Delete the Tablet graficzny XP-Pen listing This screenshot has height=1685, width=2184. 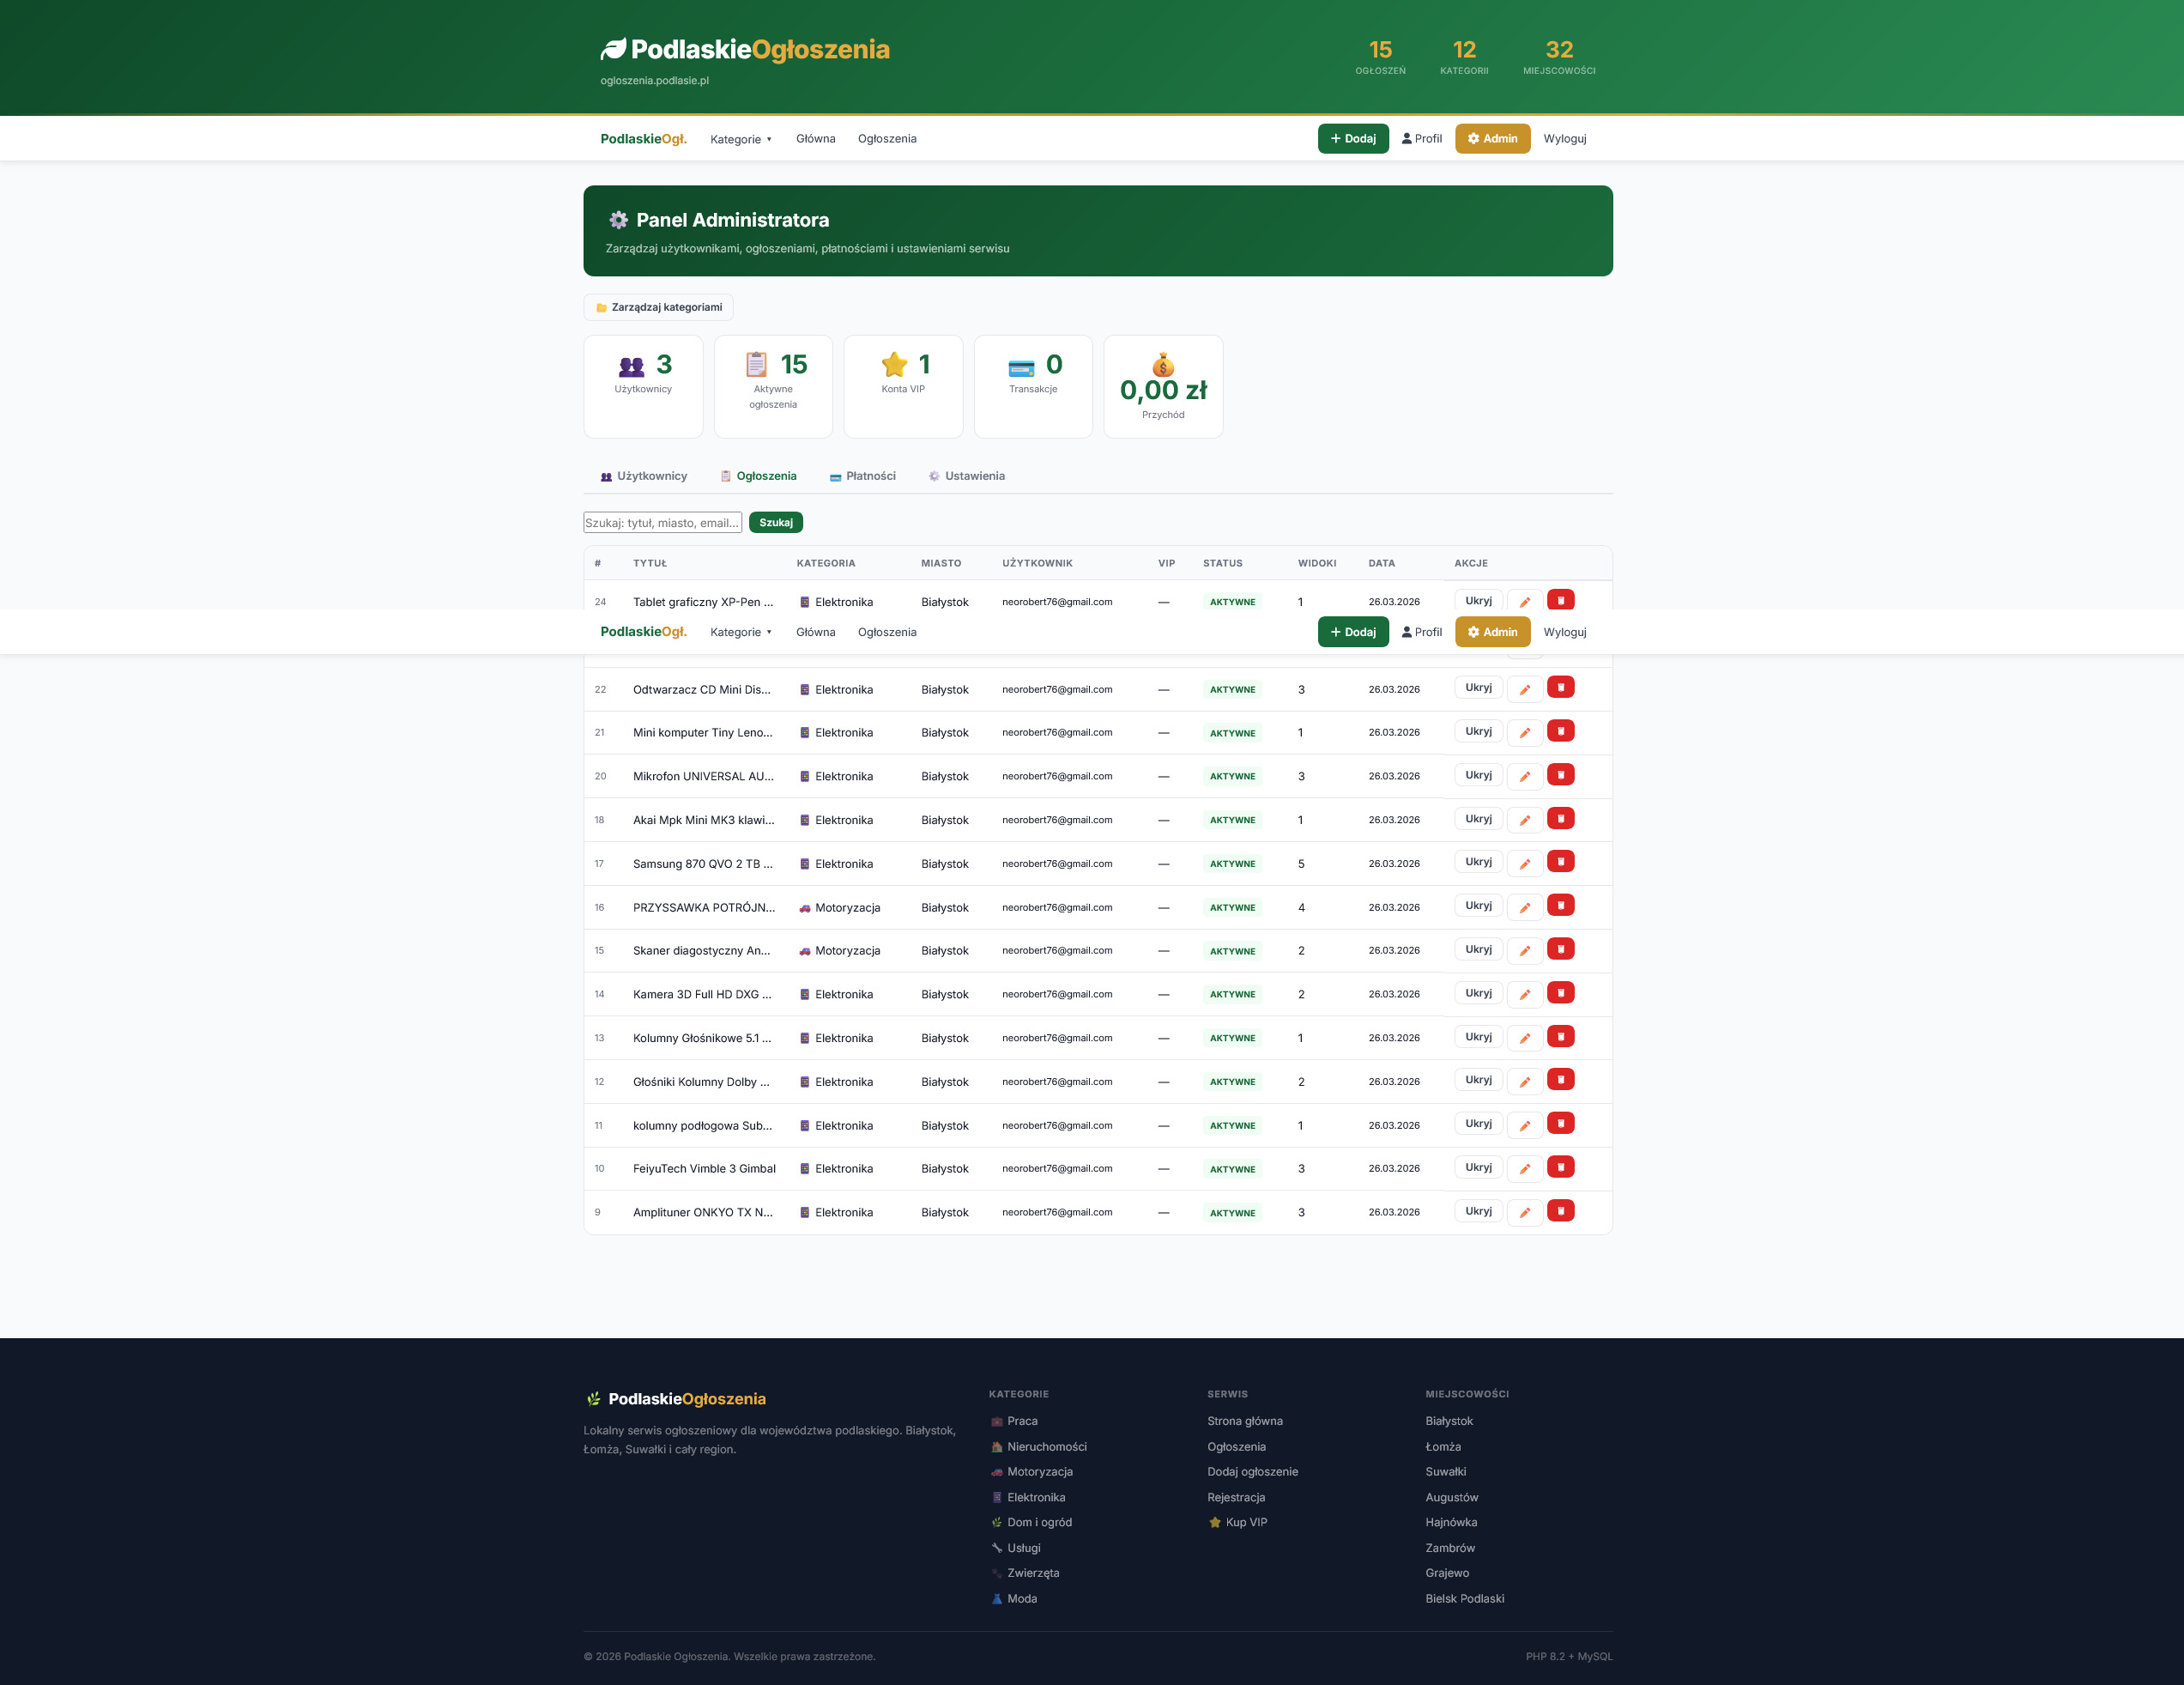tap(1560, 600)
